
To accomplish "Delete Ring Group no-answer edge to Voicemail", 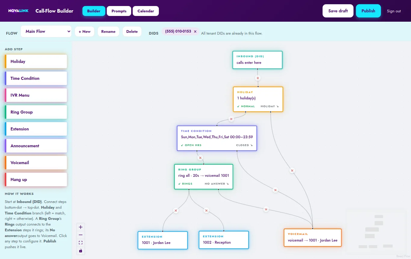I will click(x=266, y=209).
